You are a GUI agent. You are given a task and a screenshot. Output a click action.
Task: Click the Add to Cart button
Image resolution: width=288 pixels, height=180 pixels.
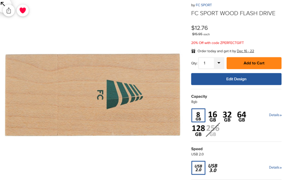[254, 63]
